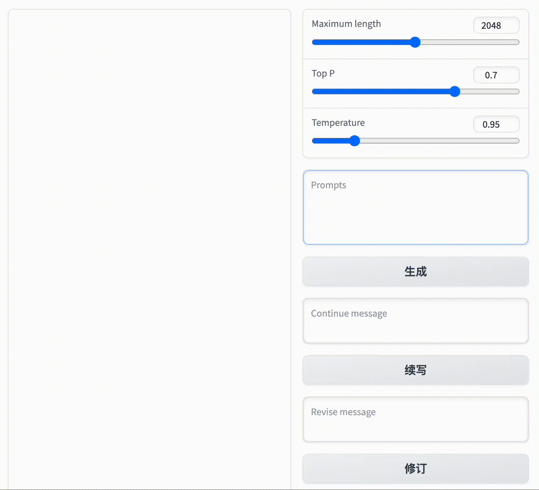Focus the Continue message text box
The height and width of the screenshot is (490, 539).
coord(416,321)
